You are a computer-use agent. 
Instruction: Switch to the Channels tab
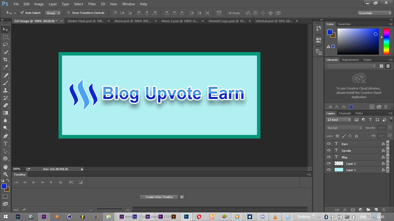click(x=345, y=113)
